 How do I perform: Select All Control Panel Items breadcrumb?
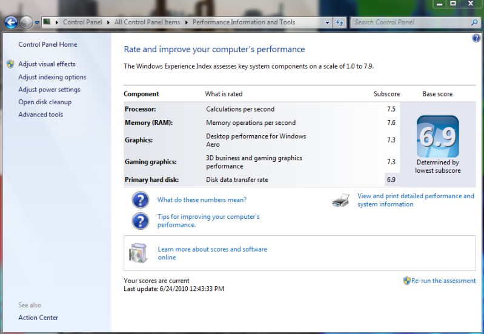[x=147, y=22]
